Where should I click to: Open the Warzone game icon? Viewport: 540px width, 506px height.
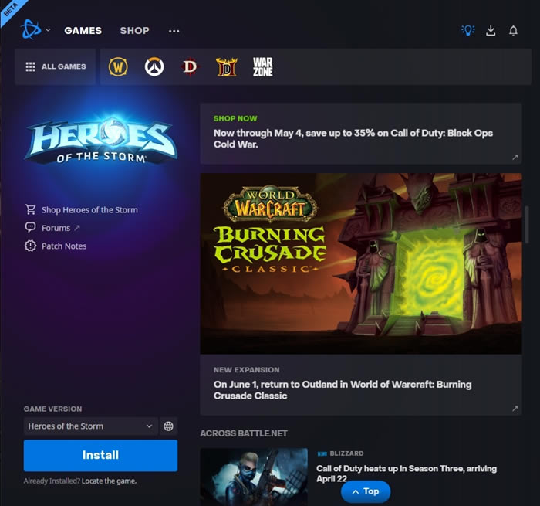262,67
